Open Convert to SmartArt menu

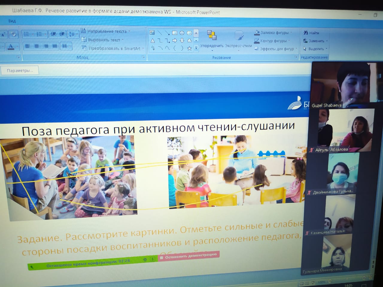143,48
